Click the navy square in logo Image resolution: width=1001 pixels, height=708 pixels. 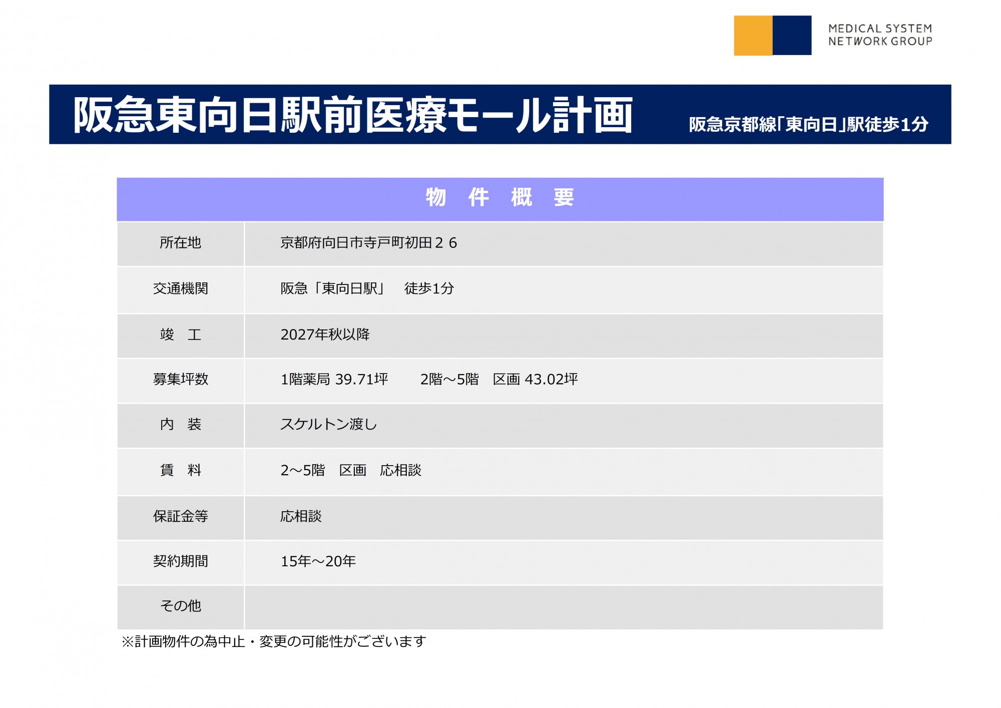tap(792, 35)
